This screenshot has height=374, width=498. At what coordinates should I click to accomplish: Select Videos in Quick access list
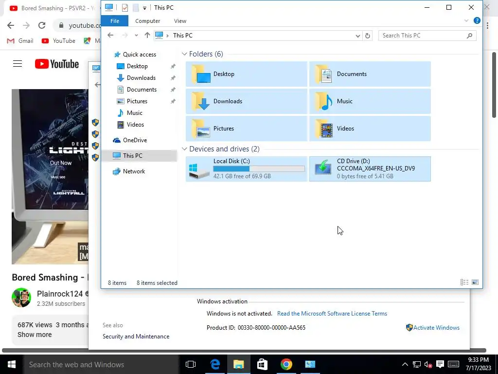point(135,125)
